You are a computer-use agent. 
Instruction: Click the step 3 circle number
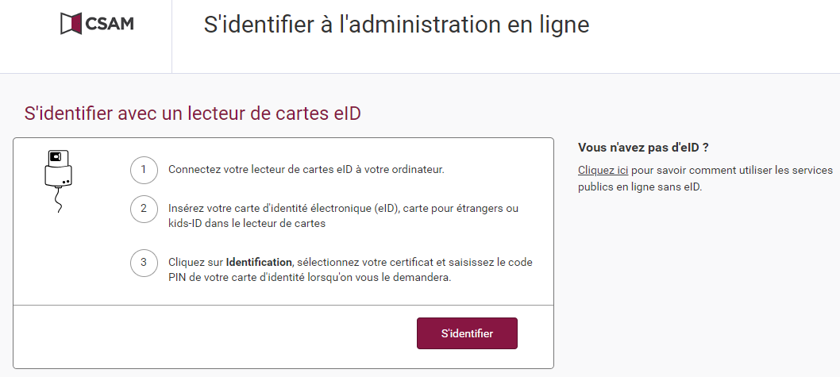tap(144, 263)
